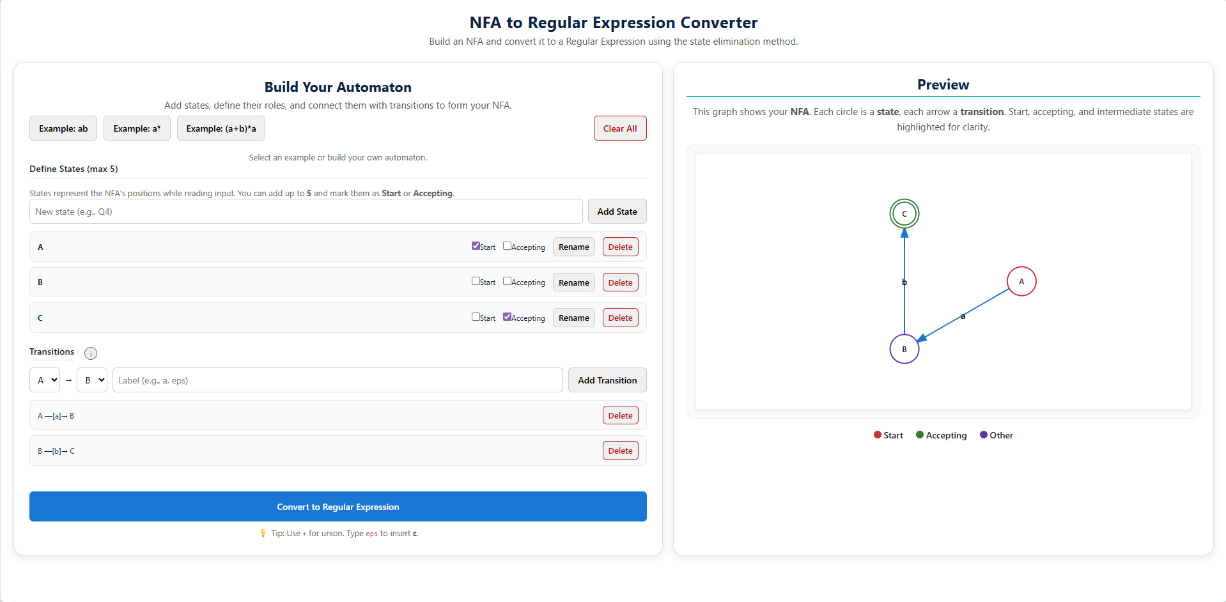Load the 'Example: ab' preset
This screenshot has width=1226, height=602.
coord(63,128)
